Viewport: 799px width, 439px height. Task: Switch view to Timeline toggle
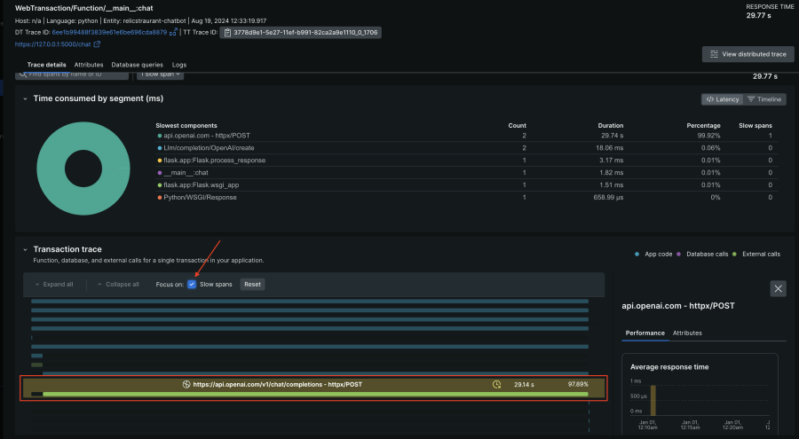[x=764, y=99]
